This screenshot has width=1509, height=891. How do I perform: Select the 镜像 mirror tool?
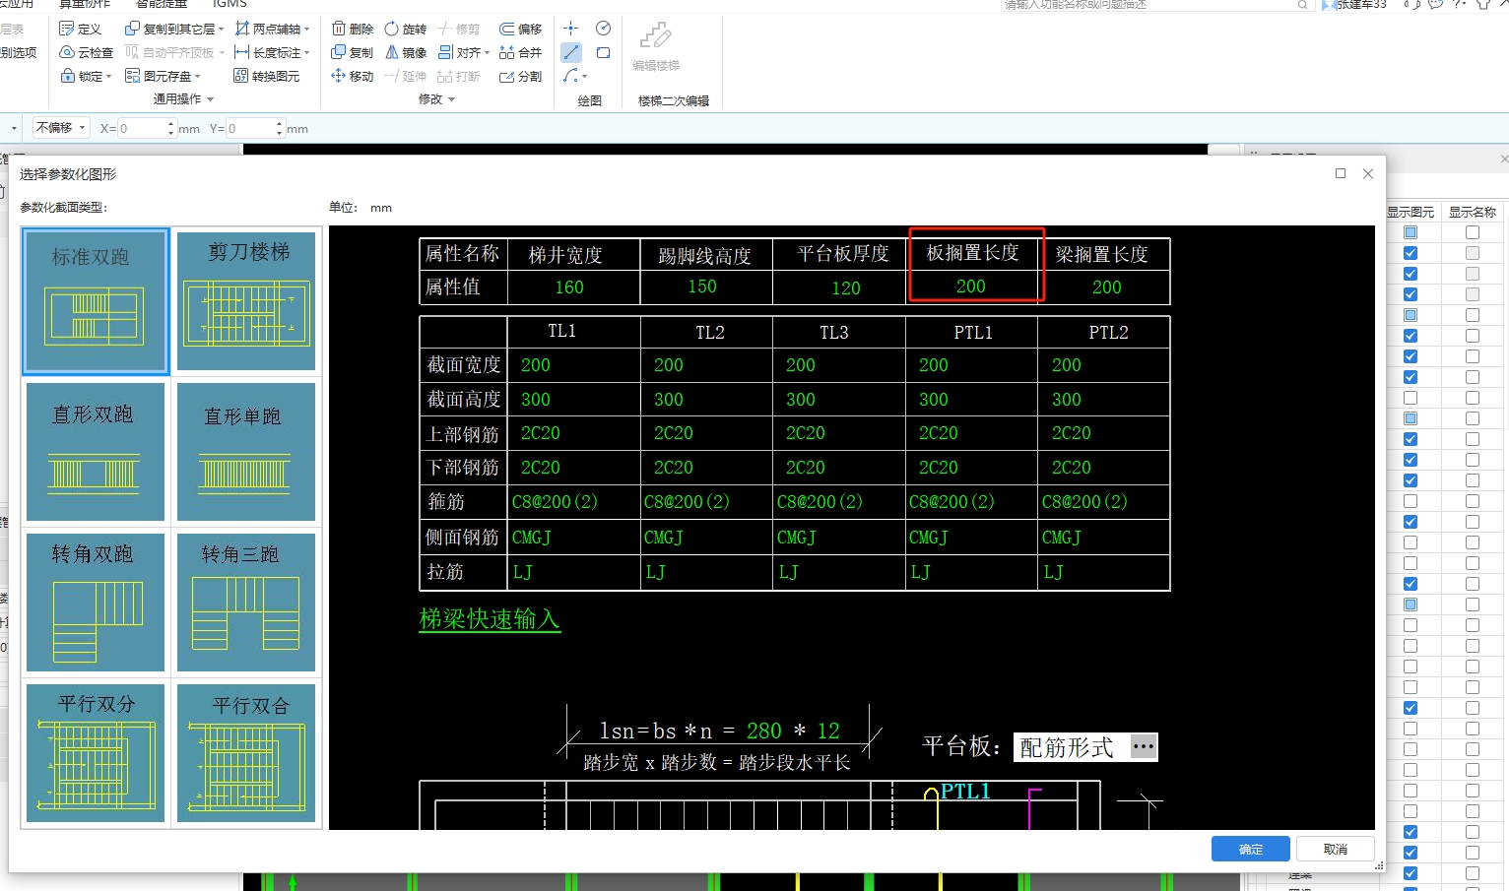click(x=406, y=52)
